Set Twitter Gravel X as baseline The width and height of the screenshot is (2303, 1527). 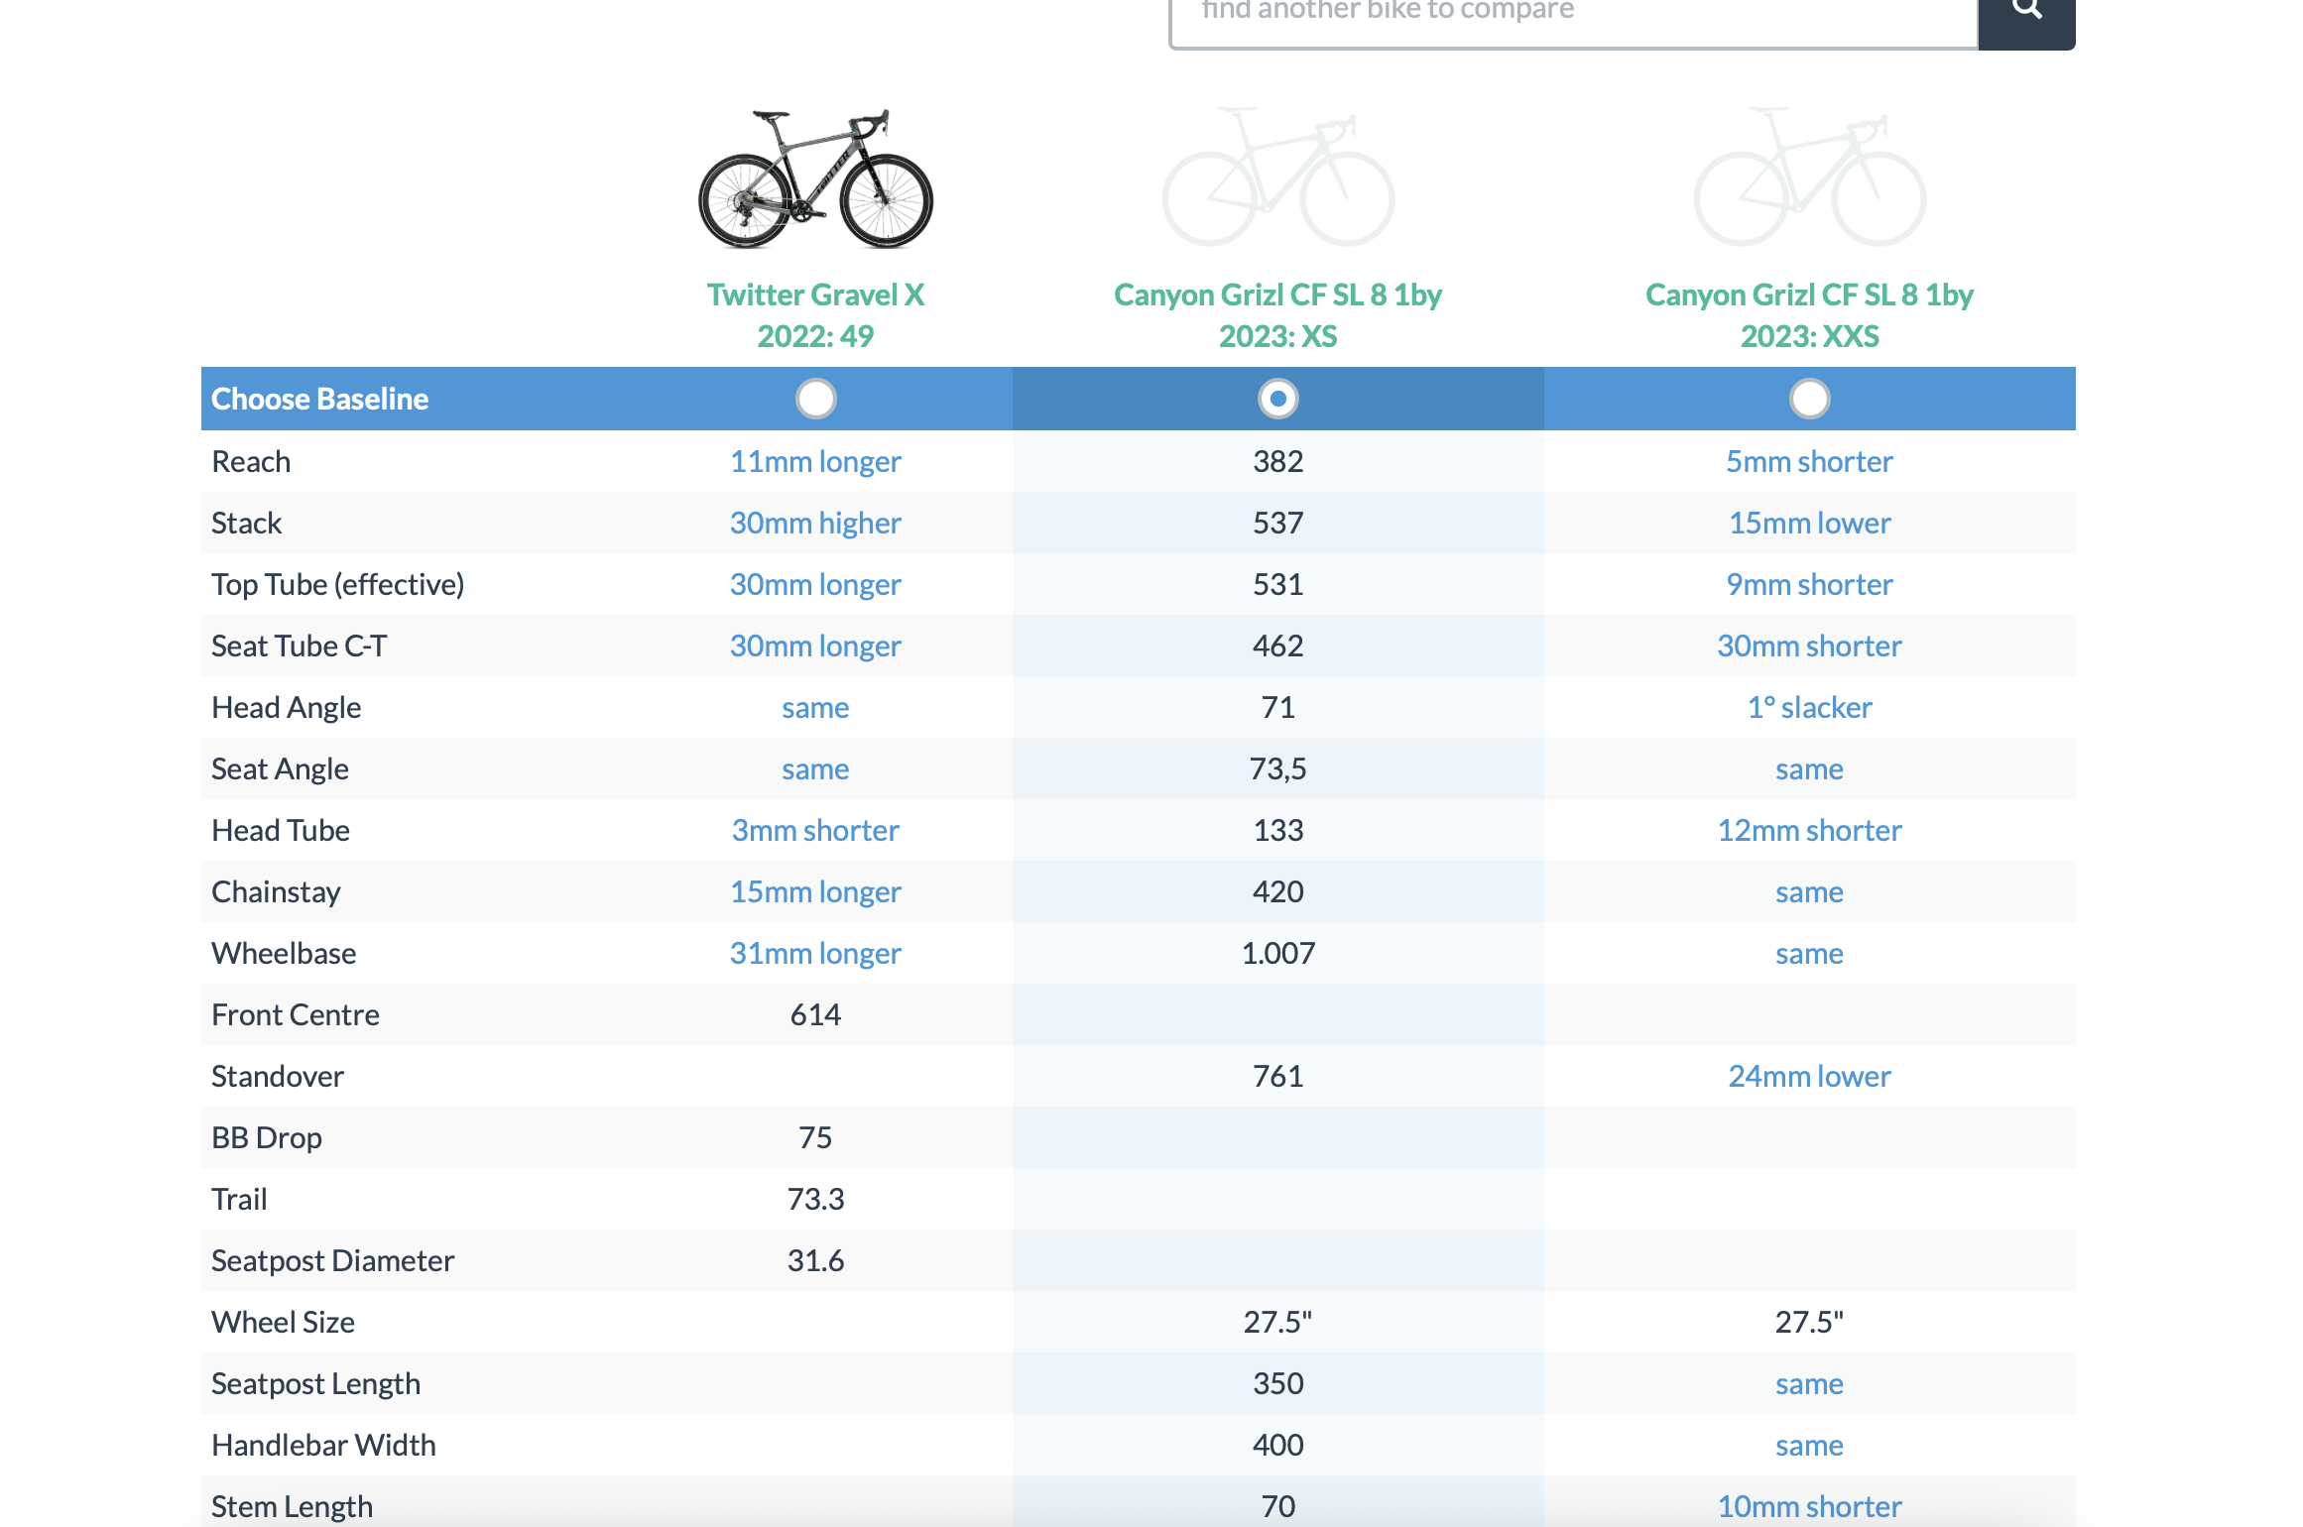pyautogui.click(x=816, y=399)
